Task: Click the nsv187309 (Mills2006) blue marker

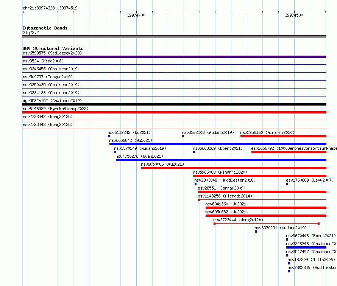Action: pyautogui.click(x=289, y=263)
